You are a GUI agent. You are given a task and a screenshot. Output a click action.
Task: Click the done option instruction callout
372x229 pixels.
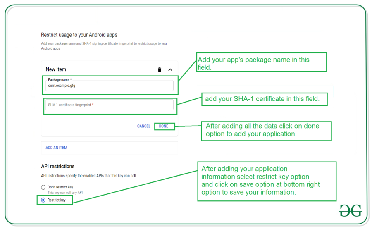pos(266,131)
